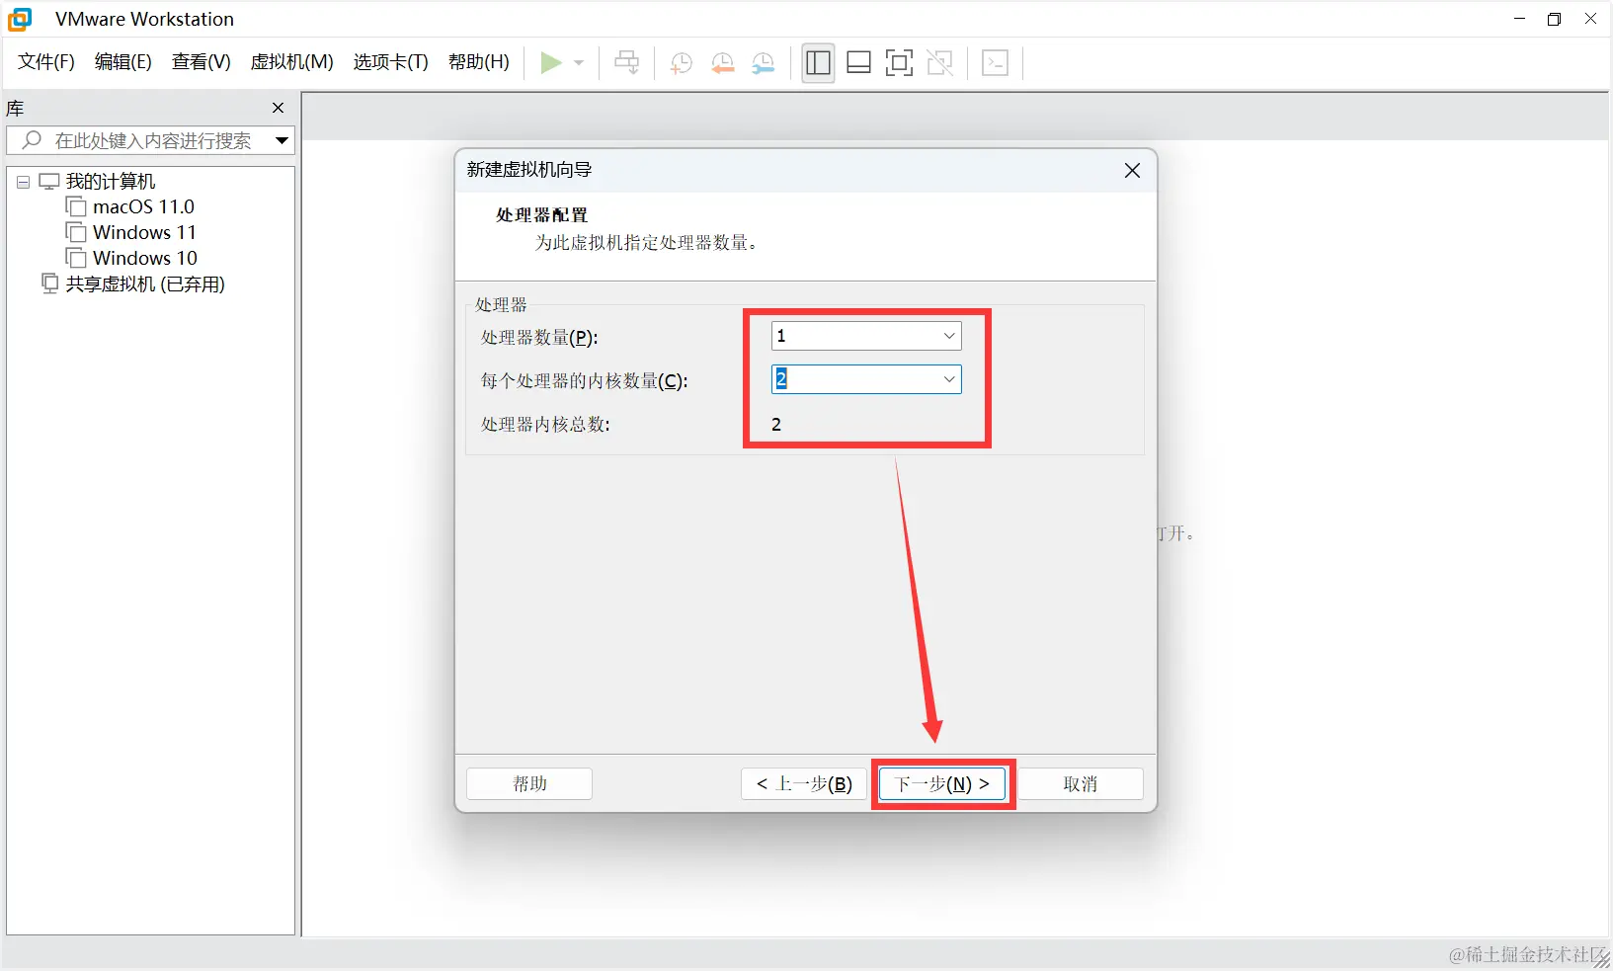Close the 库 library panel
The width and height of the screenshot is (1613, 971).
[278, 108]
